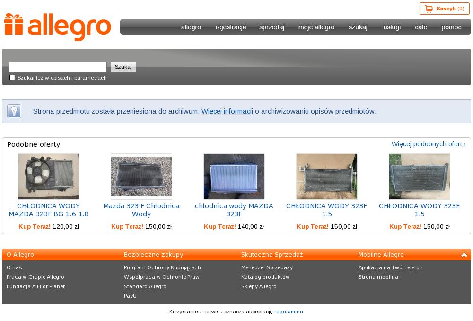Collapse the footer with the arrow icon

(464, 255)
